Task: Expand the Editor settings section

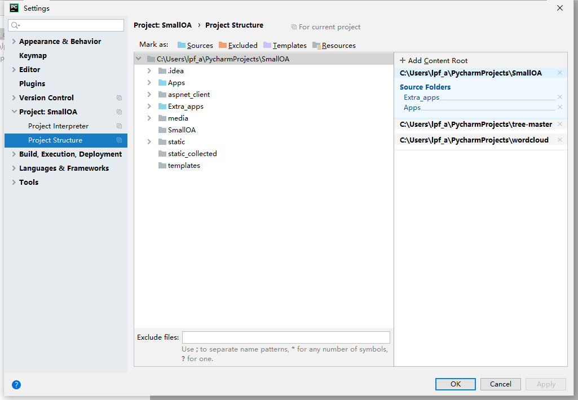Action: pos(14,69)
